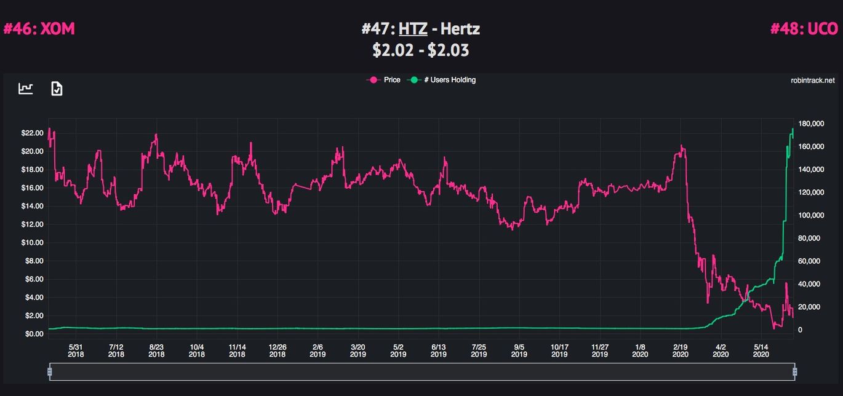The image size is (843, 396).
Task: Click the zoom range slider bar
Action: tap(422, 371)
